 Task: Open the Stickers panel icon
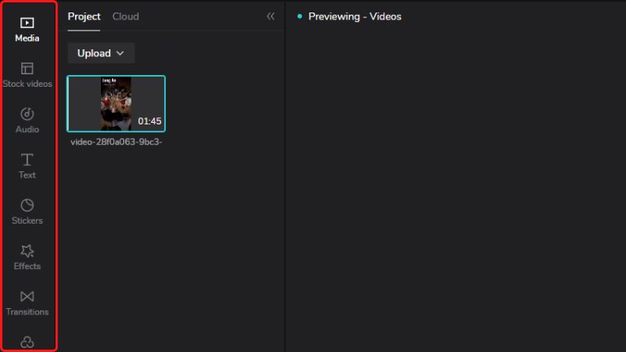click(x=27, y=205)
